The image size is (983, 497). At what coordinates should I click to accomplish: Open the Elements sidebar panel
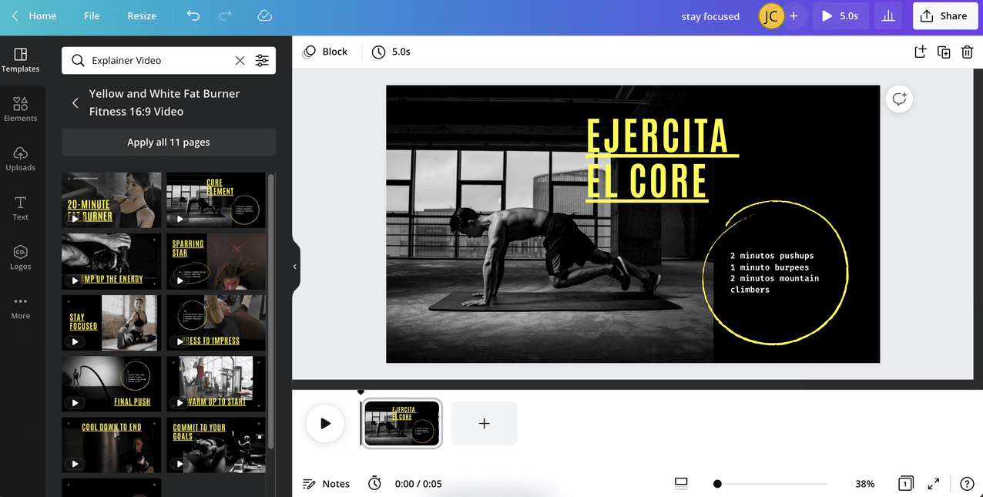[x=21, y=109]
